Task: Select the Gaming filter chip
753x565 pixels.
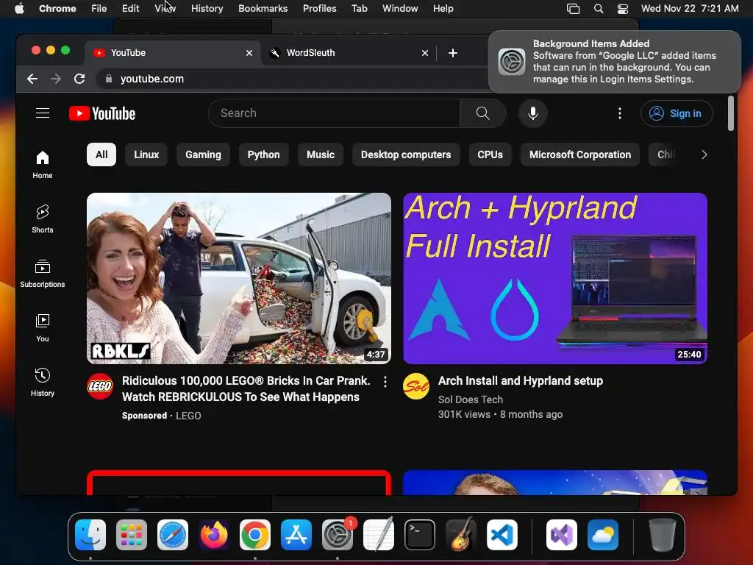Action: [x=203, y=154]
